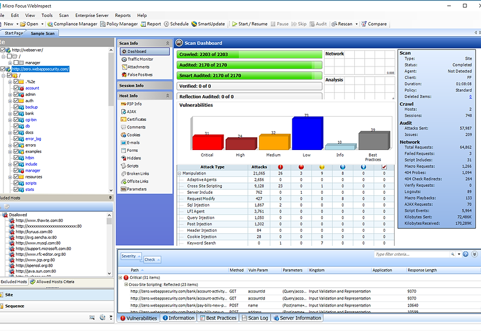Launch SmartUpdate
Viewport: 481px width, 331px height.
(x=208, y=24)
